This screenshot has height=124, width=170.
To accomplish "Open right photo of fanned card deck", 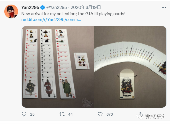I will pyautogui.click(x=130, y=67).
